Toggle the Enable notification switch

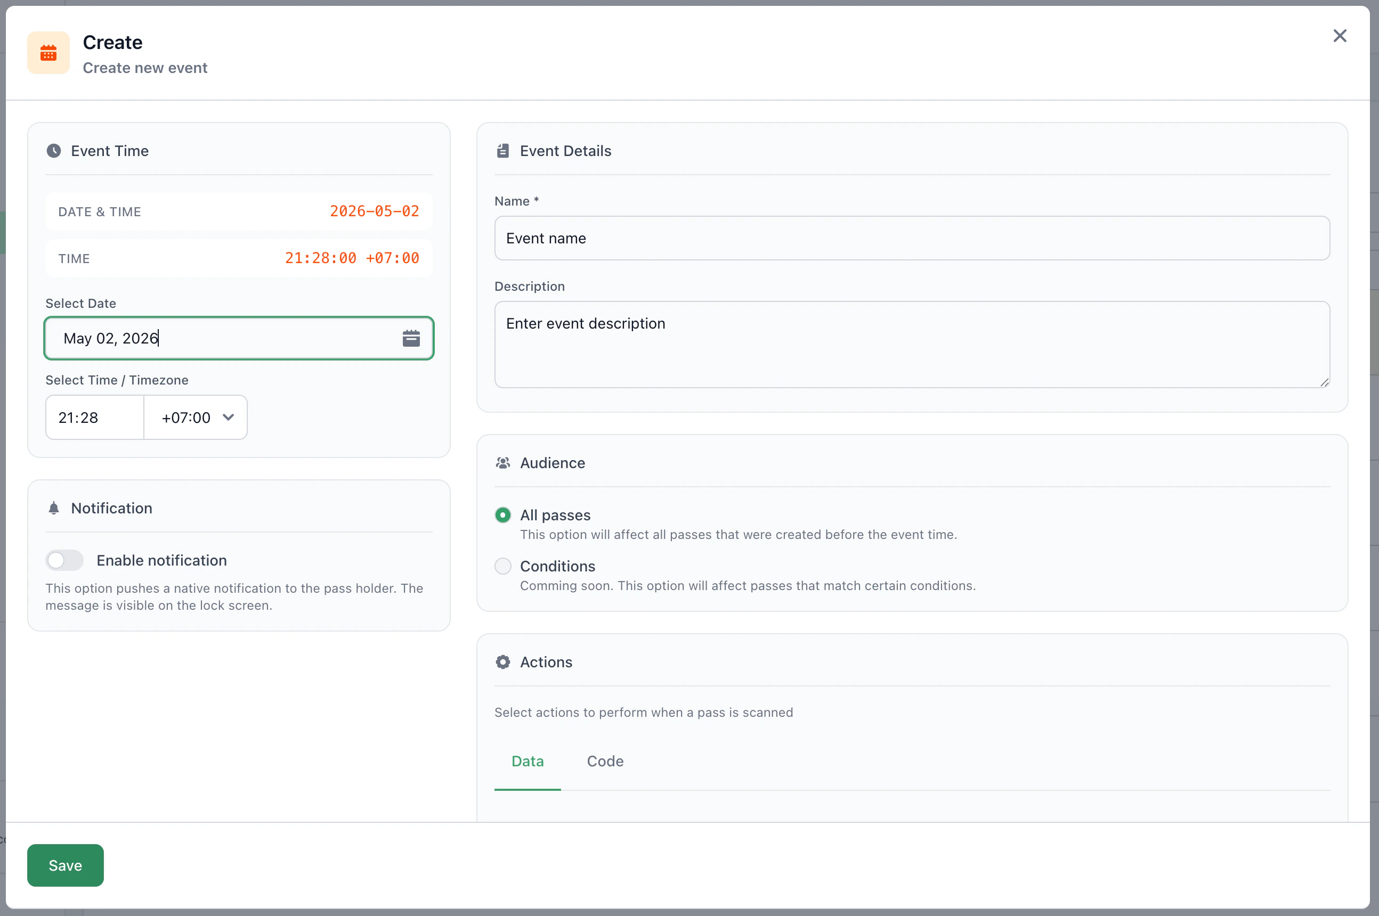(65, 560)
